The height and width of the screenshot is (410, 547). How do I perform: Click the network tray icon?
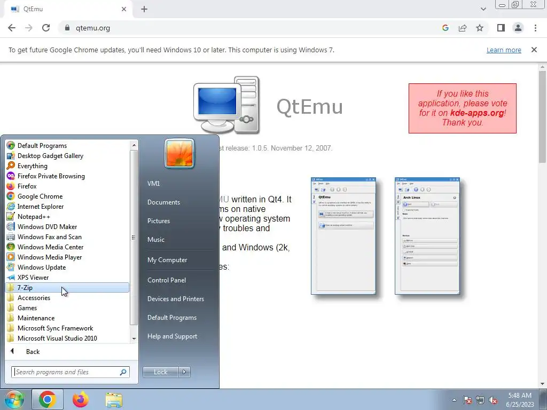[x=480, y=400]
